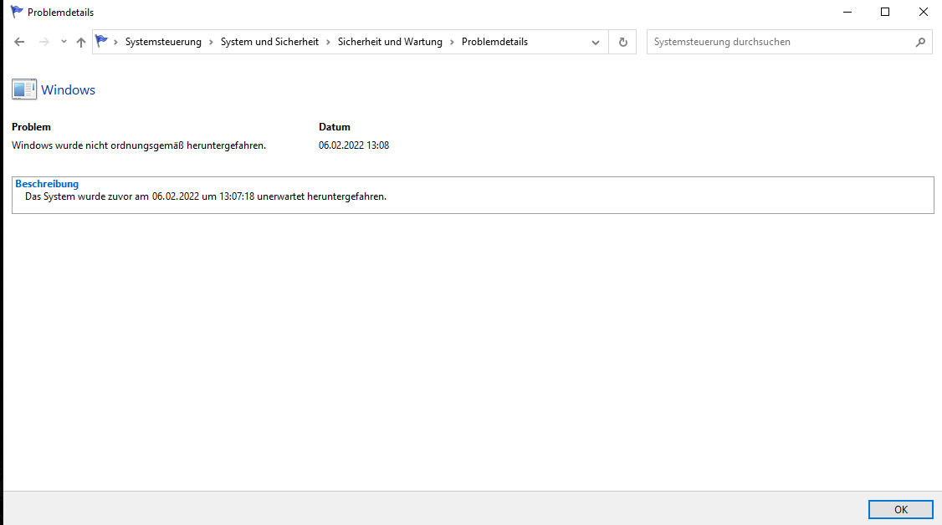942x525 pixels.
Task: Click the Problemdetails breadcrumb entry
Action: click(x=493, y=40)
